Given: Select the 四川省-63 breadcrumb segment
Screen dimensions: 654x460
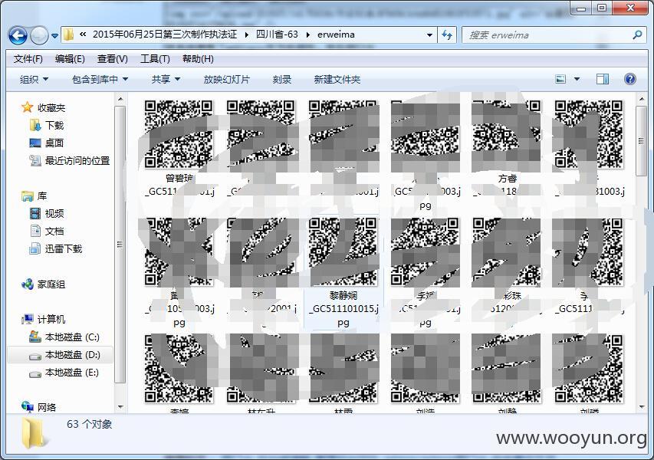Looking at the screenshot, I should click(x=277, y=34).
